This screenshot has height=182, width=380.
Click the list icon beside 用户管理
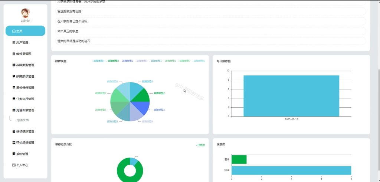click(x=14, y=43)
